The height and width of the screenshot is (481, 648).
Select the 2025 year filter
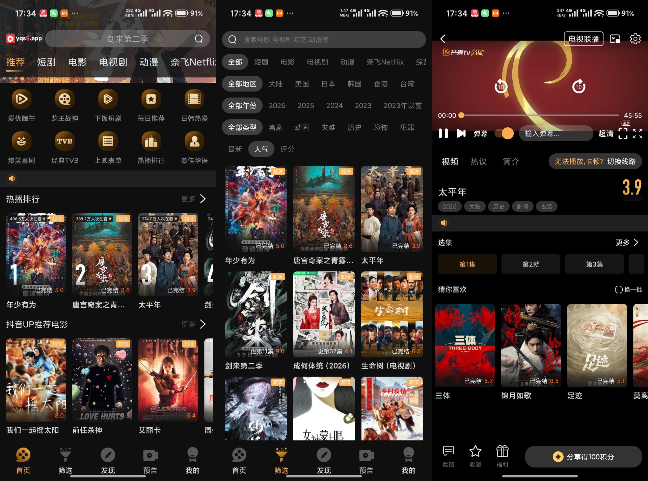coord(305,106)
